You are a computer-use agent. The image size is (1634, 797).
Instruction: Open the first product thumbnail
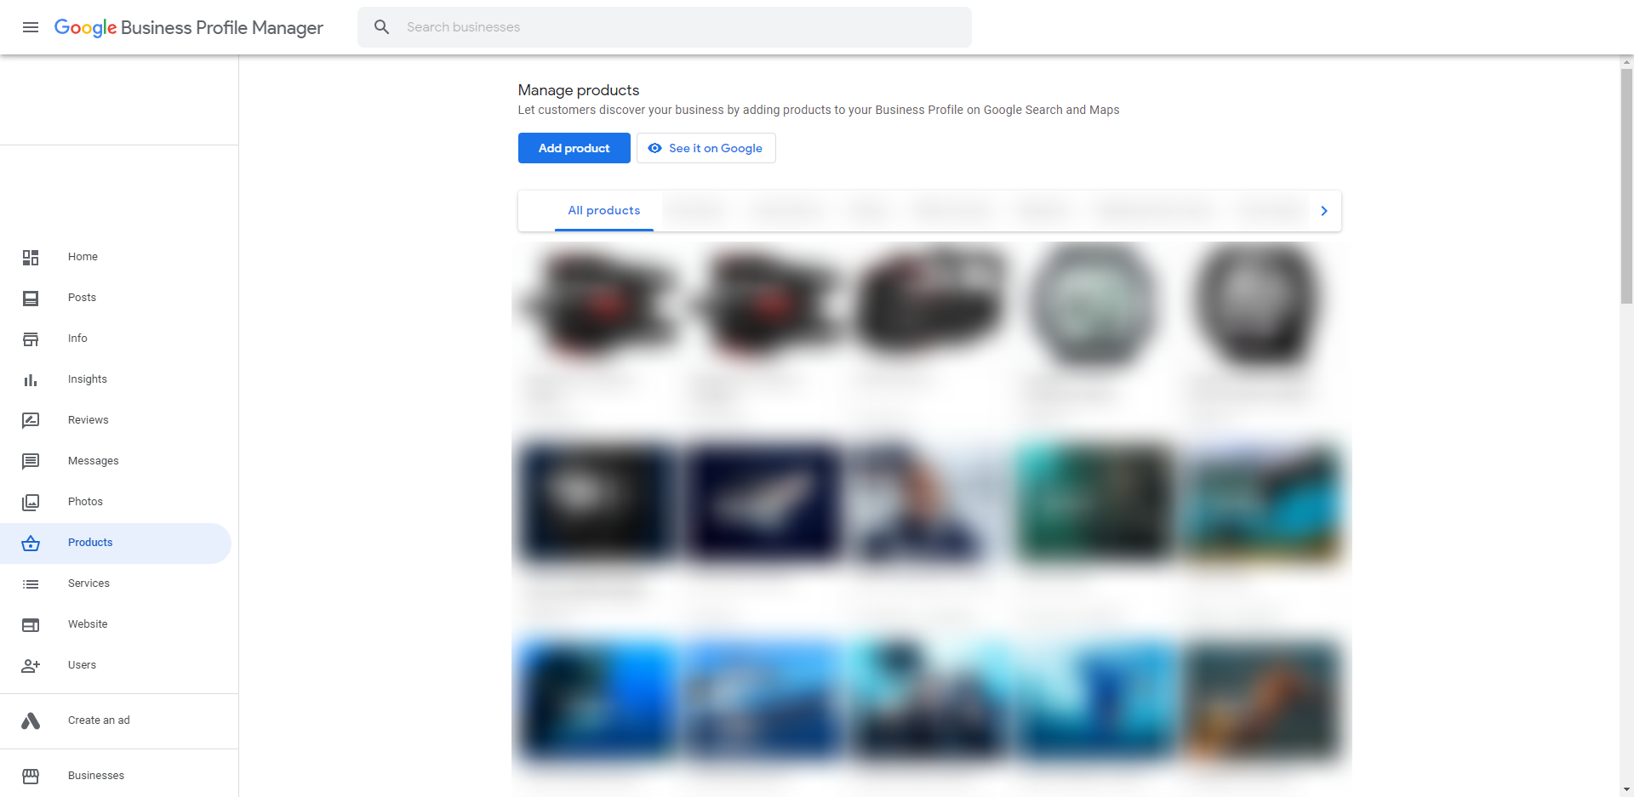(598, 306)
